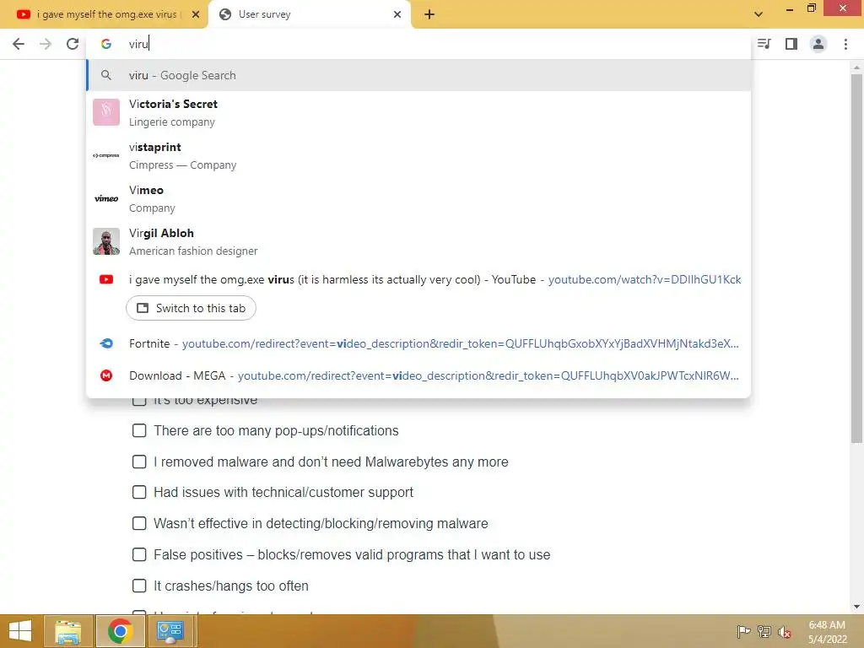Click YouTube icon beside omg.exe suggestion

pos(106,279)
